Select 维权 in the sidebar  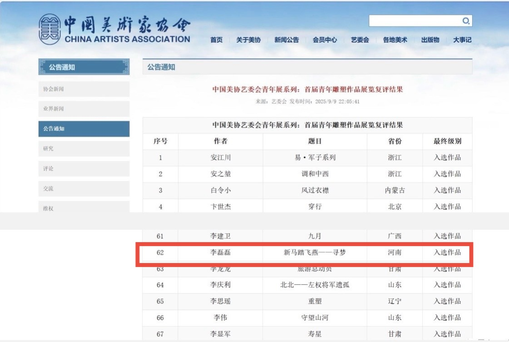(x=84, y=208)
